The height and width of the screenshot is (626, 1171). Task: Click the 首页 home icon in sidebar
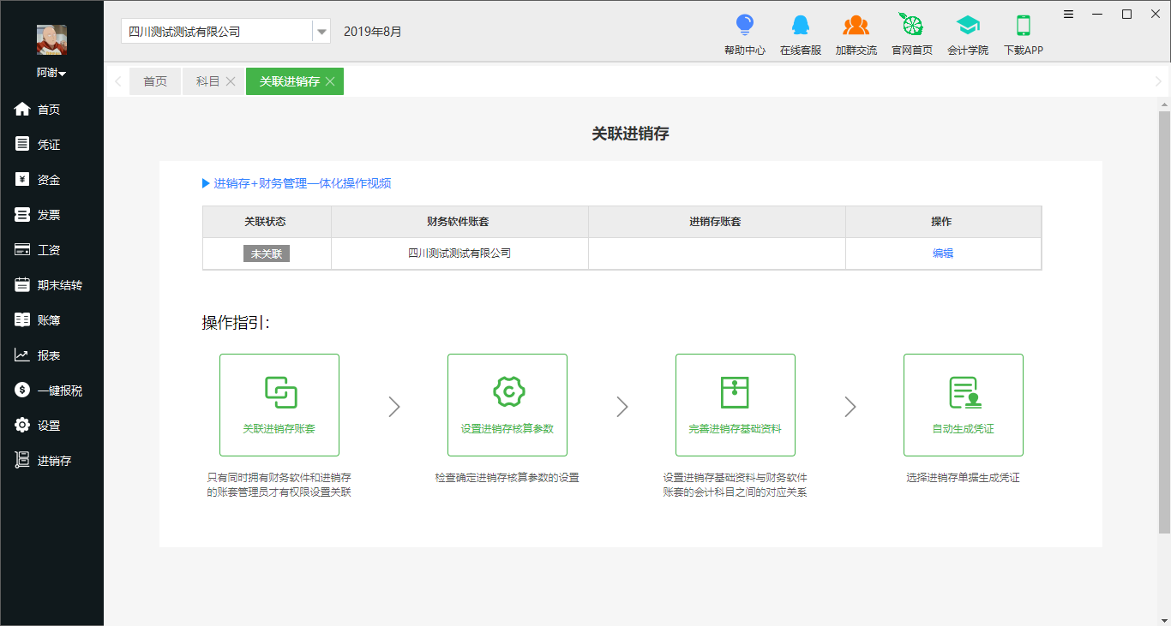pos(22,110)
